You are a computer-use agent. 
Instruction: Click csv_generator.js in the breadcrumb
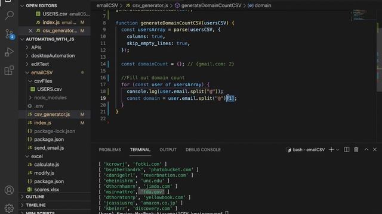(x=147, y=5)
